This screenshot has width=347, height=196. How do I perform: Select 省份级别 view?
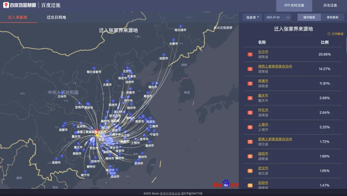333,17
